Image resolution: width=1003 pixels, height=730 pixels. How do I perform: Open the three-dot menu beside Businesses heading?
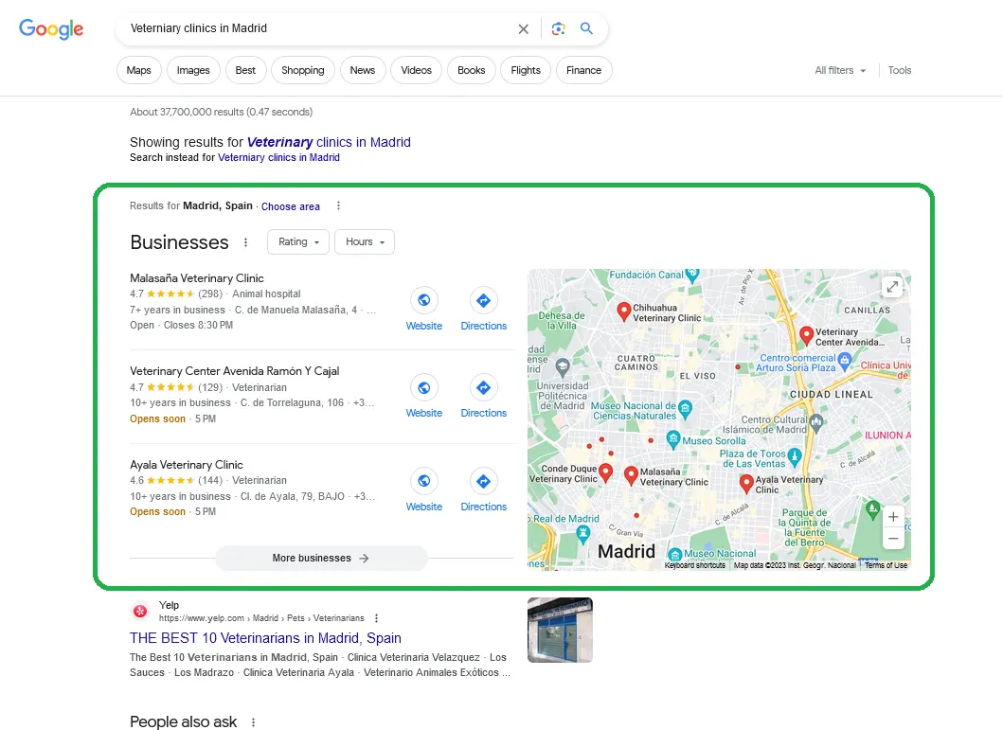(245, 242)
